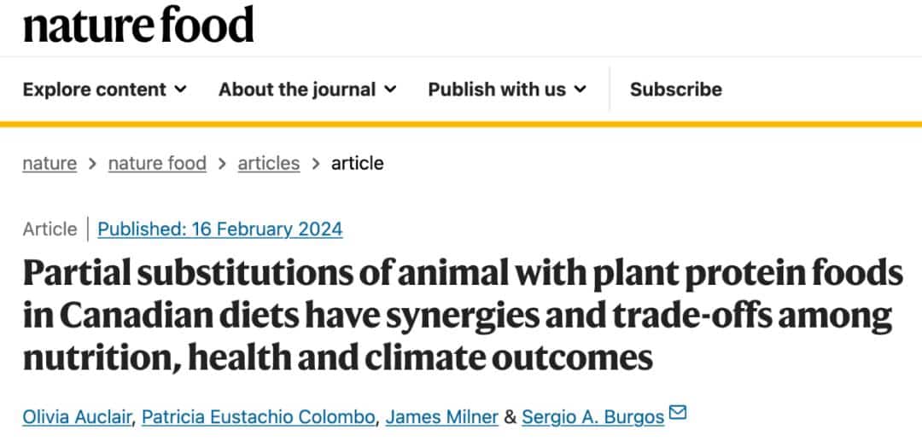Click the nature food logo
Image resolution: width=922 pixels, height=441 pixels.
tap(138, 26)
